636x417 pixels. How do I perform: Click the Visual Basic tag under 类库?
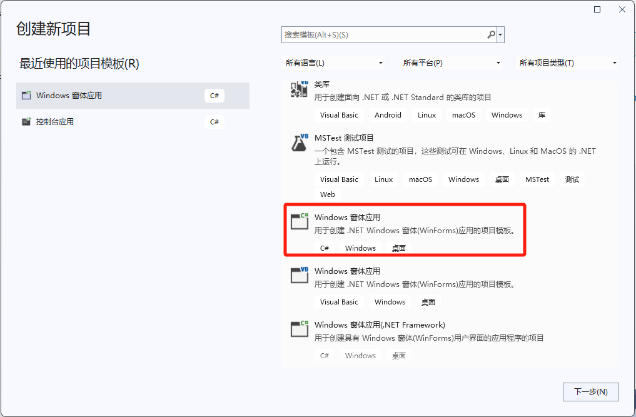click(339, 115)
